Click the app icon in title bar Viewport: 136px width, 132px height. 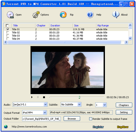tap(4, 4)
